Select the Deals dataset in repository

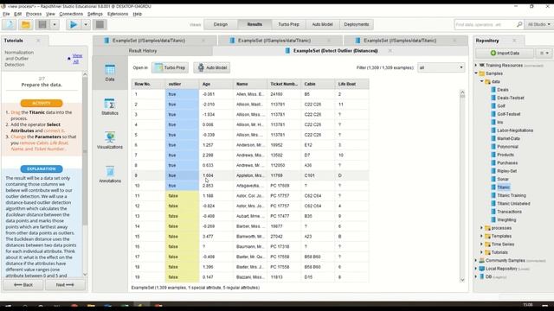pos(502,90)
